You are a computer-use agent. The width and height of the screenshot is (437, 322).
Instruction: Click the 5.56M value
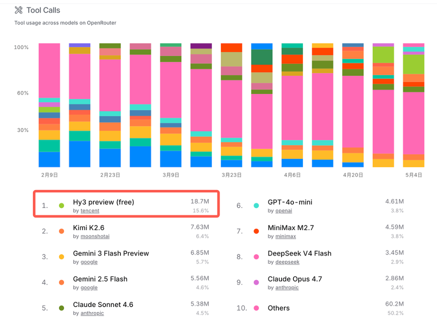(200, 278)
